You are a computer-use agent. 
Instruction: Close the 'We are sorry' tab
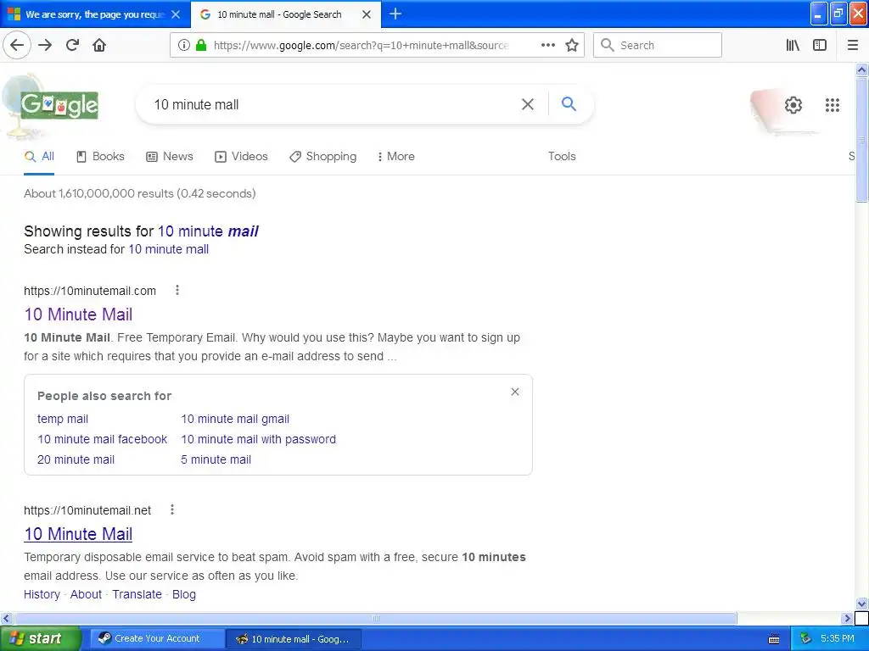pos(176,14)
